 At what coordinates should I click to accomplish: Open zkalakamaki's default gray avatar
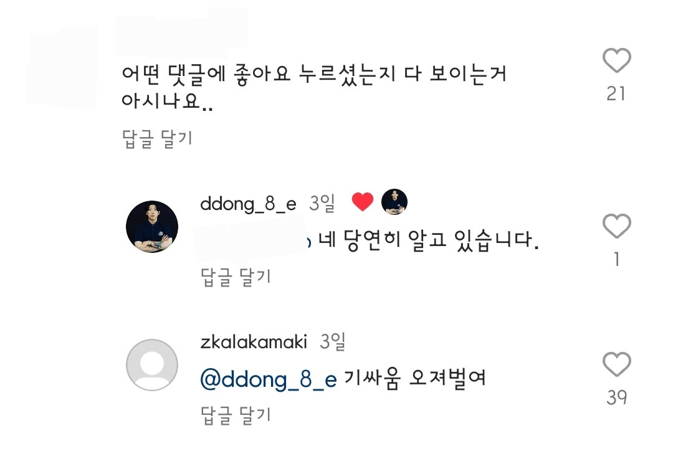click(152, 365)
